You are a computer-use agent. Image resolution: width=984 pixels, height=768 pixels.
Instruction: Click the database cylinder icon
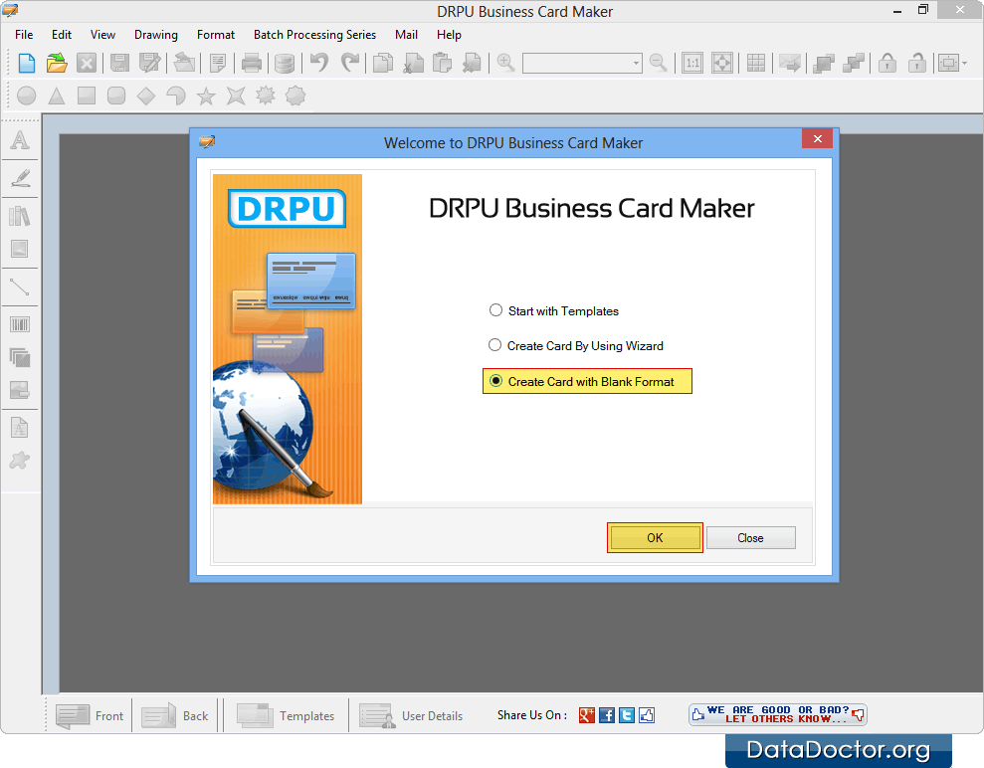point(285,64)
